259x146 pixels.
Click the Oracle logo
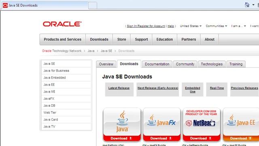tap(62, 24)
